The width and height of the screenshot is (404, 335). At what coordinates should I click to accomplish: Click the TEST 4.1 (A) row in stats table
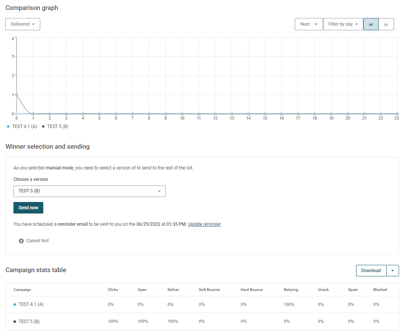[x=202, y=305]
